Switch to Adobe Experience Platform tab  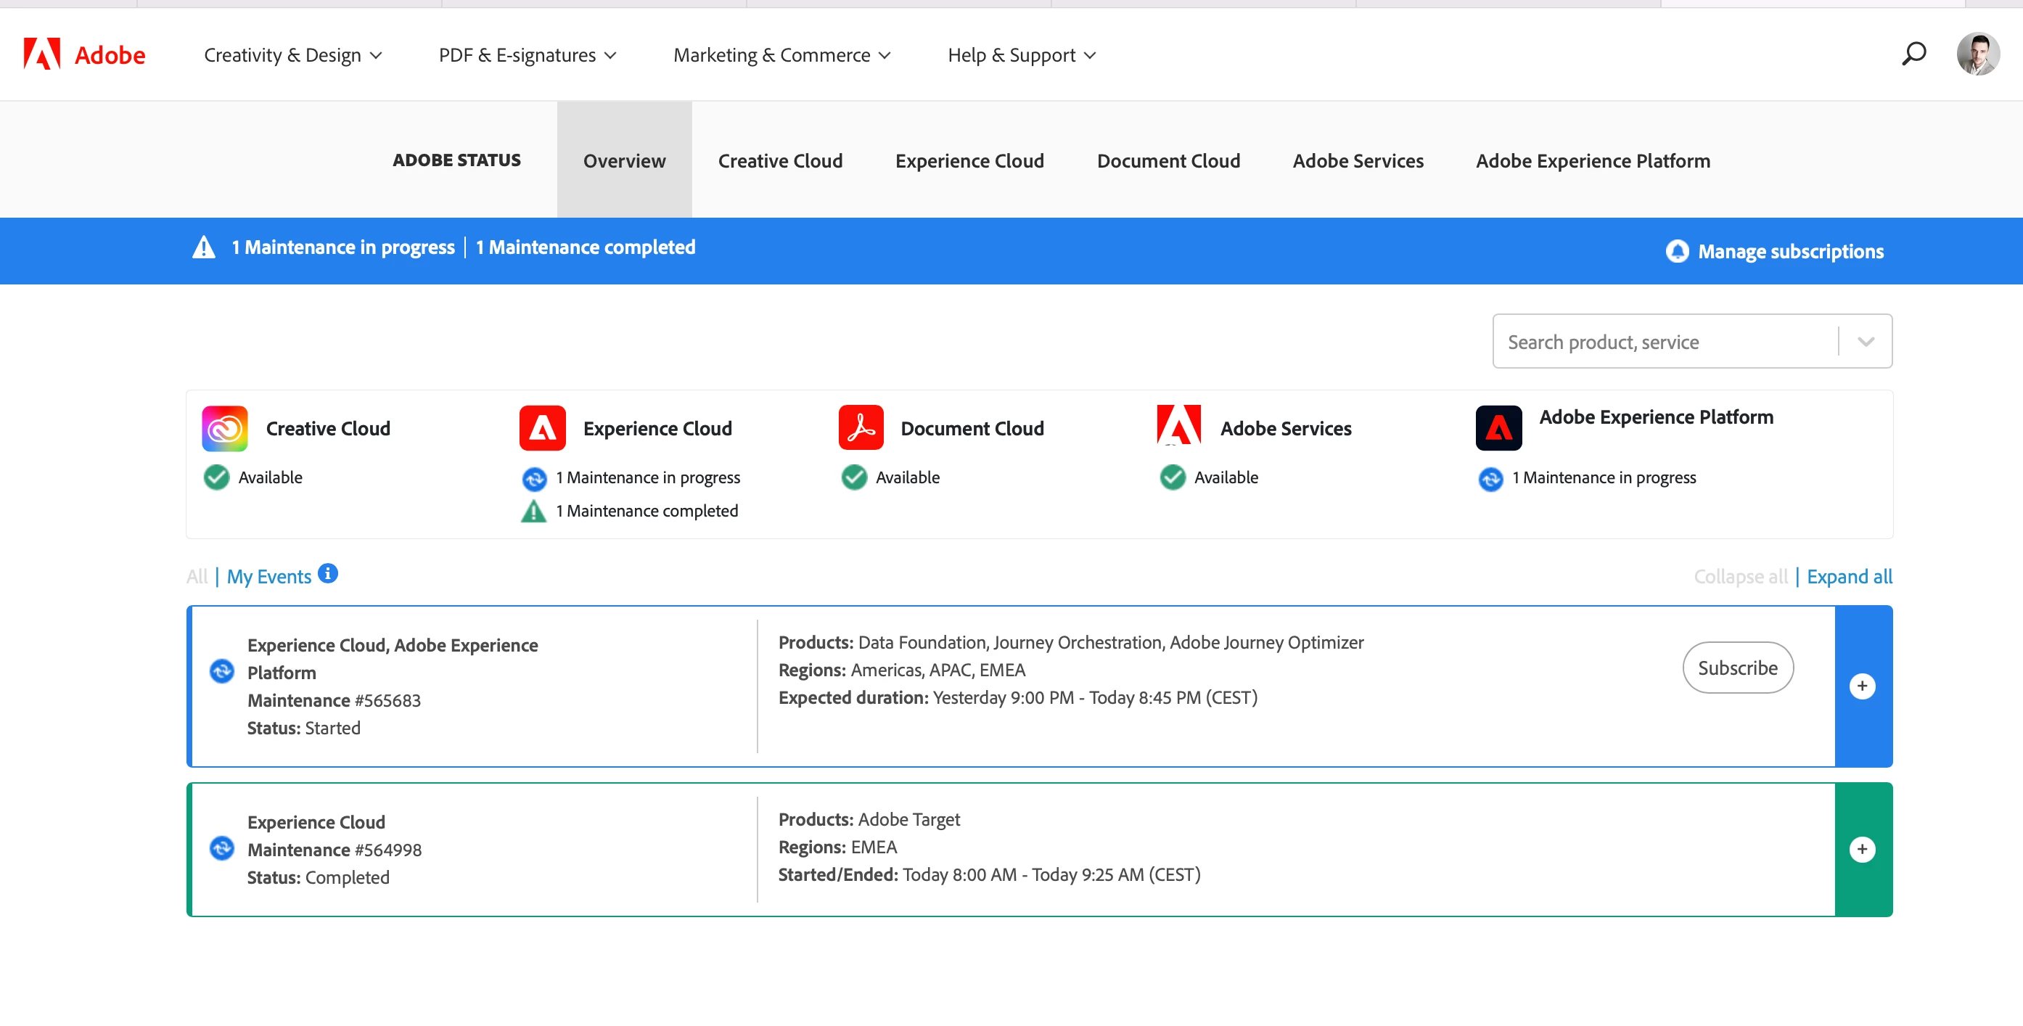(1593, 160)
